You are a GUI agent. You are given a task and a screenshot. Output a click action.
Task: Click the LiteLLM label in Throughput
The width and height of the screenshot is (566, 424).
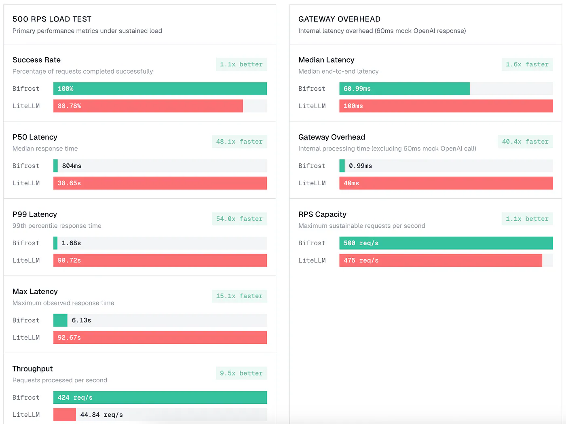pos(26,415)
